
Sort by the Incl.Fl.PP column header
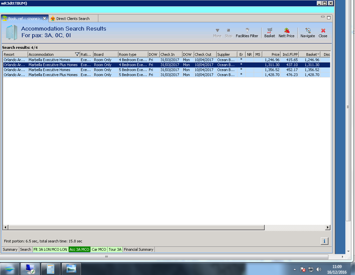pos(290,54)
